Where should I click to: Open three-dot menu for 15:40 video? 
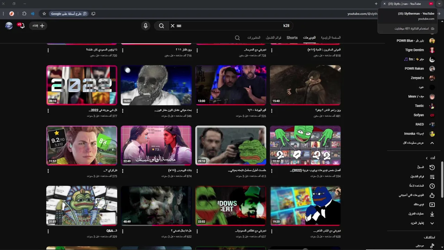pos(272,111)
